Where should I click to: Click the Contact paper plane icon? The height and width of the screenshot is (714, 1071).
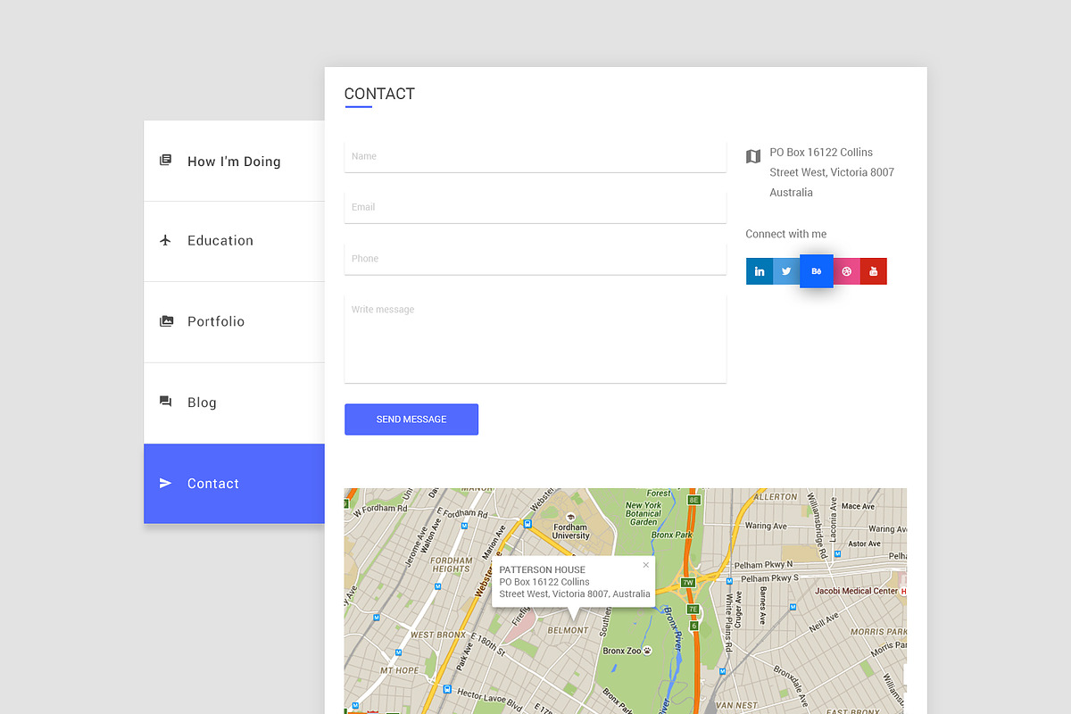pyautogui.click(x=165, y=483)
